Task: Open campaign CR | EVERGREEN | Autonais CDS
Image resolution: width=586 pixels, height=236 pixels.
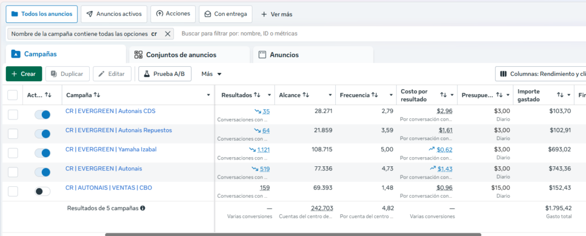Action: 110,111
